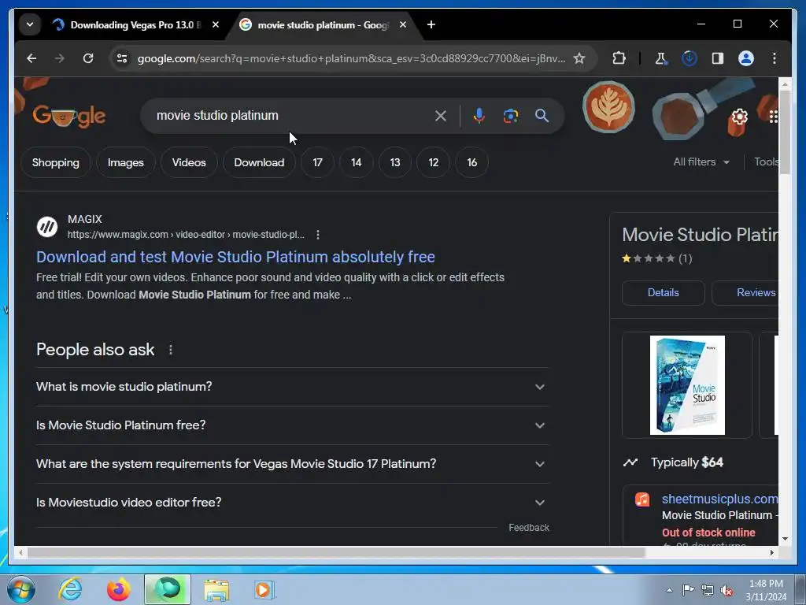Open Google quick settings gear
This screenshot has width=806, height=605.
pos(739,117)
